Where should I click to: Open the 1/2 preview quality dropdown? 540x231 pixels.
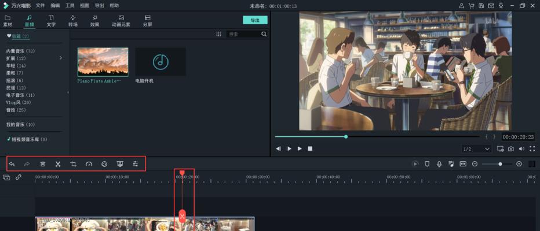pos(477,148)
